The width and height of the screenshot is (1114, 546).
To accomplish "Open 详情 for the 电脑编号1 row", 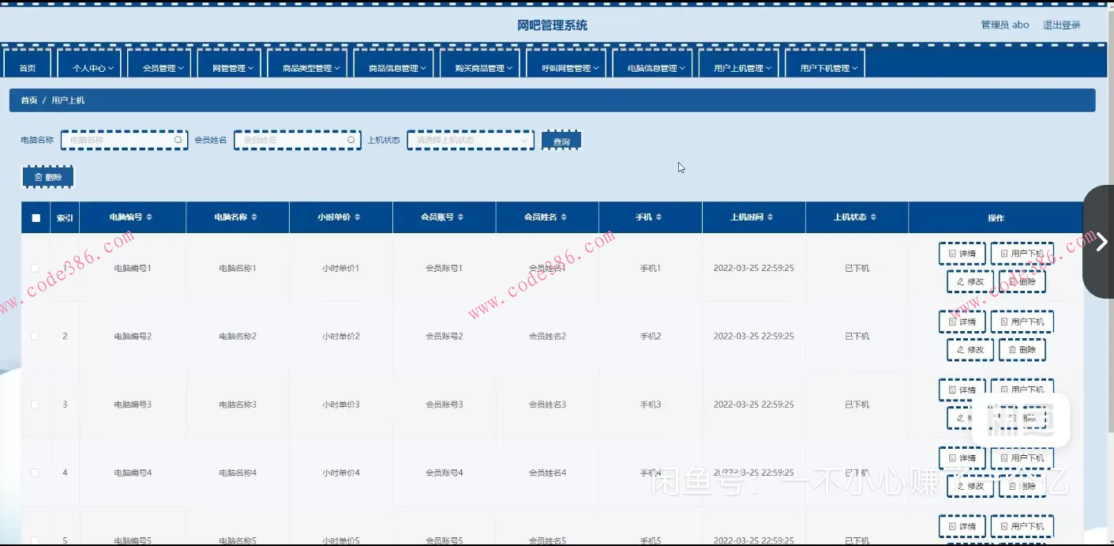I will (x=962, y=254).
